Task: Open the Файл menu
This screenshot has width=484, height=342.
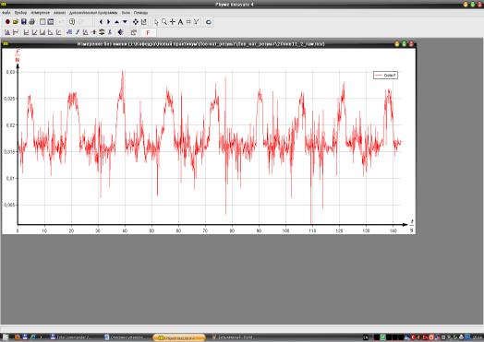Action: point(6,13)
